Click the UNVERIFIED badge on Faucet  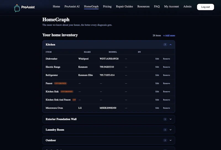click(x=60, y=83)
